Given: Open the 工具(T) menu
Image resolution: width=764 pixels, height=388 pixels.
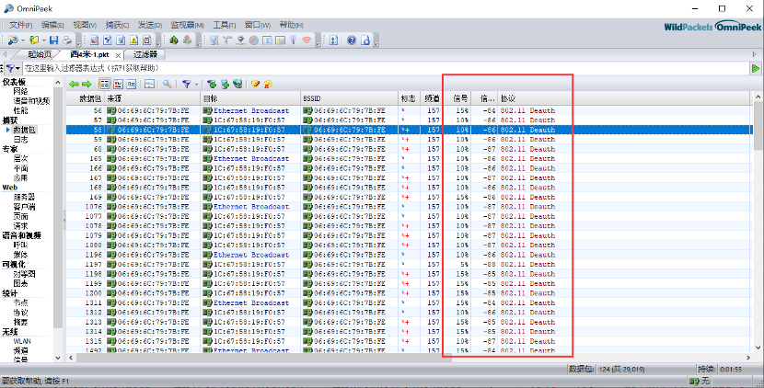Looking at the screenshot, I should click(224, 26).
